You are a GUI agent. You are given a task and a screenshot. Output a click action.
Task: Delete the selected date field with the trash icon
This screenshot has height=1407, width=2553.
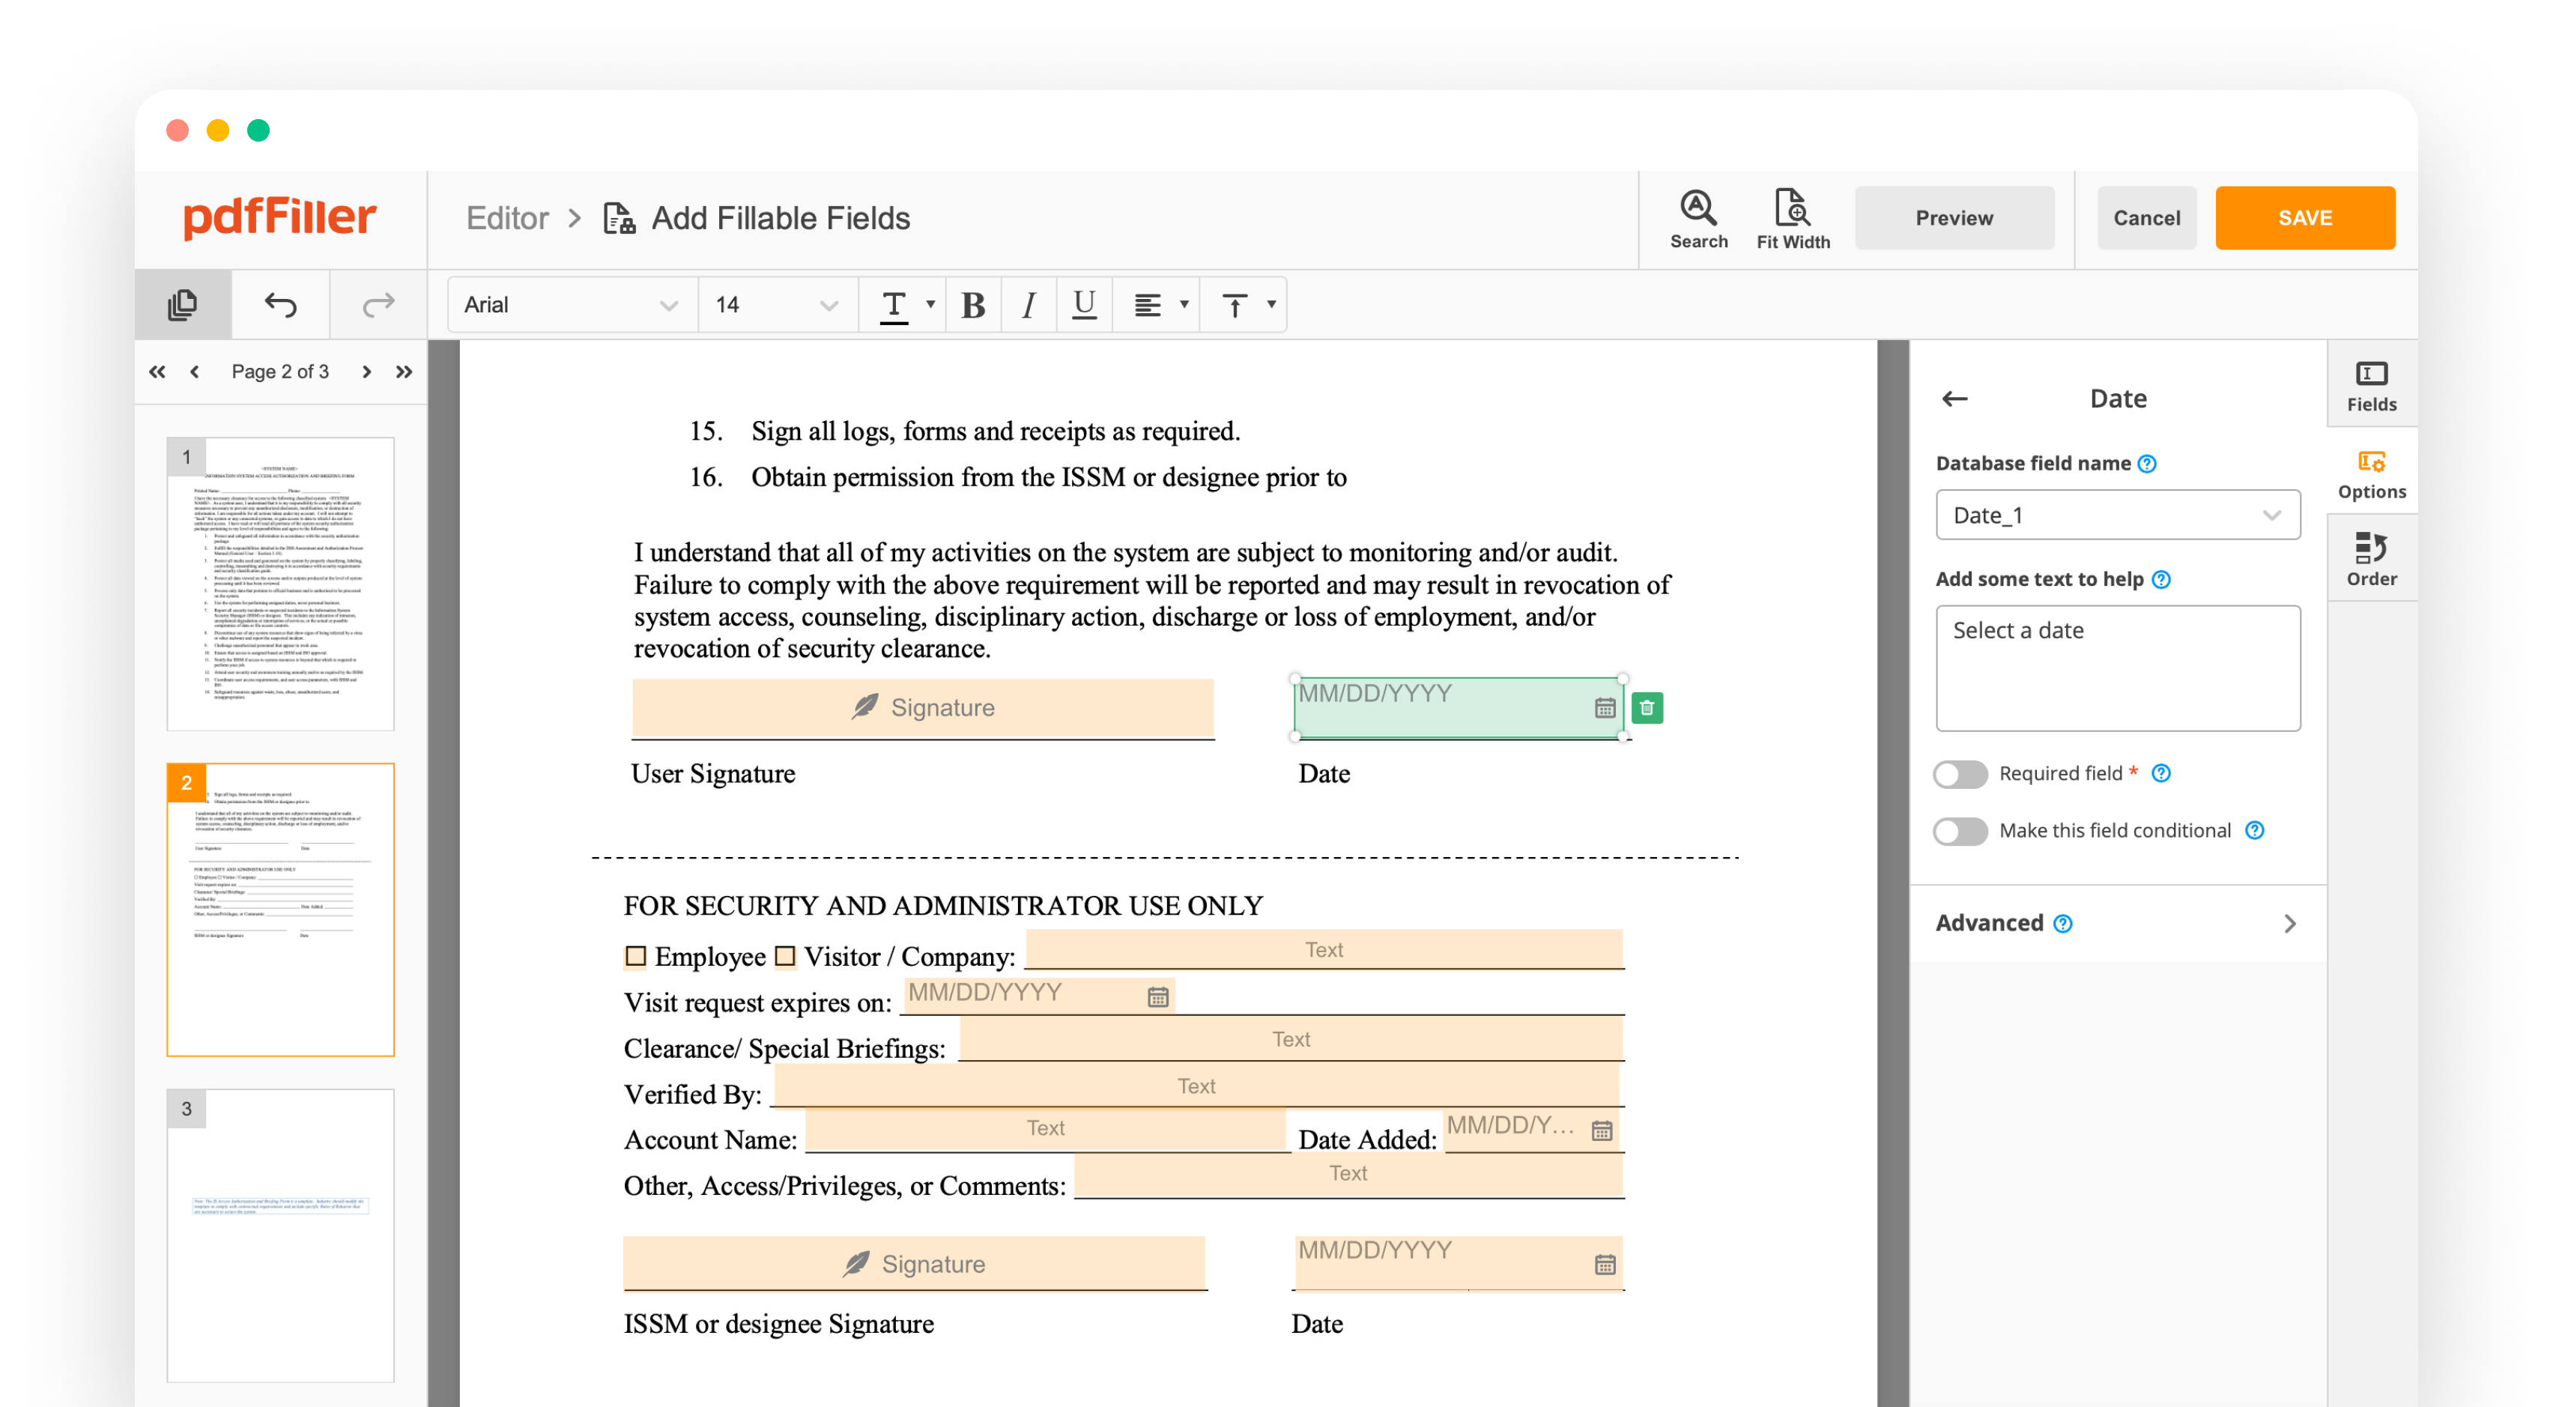coord(1646,707)
